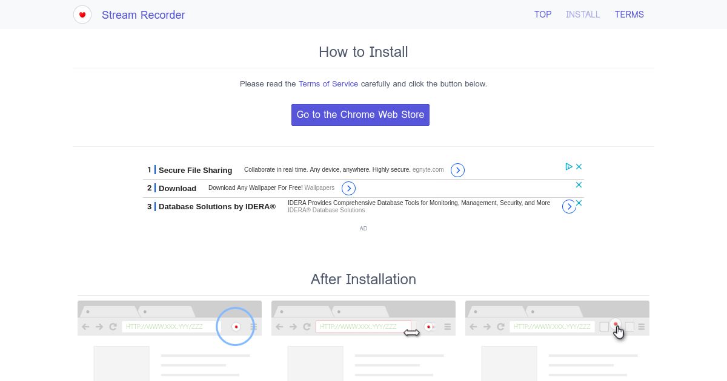Screen dimensions: 727x381
Task: Open the Secure File Sharing ad
Action: [195, 171]
